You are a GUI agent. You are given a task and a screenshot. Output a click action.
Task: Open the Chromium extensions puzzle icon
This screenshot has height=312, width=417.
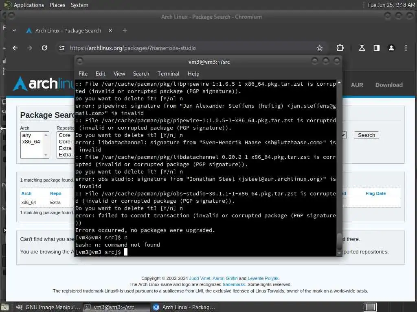[340, 48]
